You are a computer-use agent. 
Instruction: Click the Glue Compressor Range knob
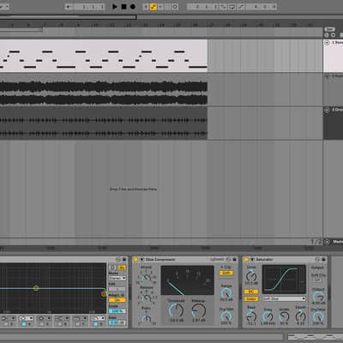pyautogui.click(x=226, y=293)
